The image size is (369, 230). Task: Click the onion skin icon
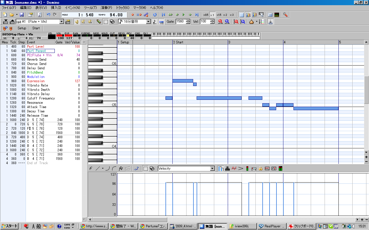pyautogui.click(x=251, y=22)
